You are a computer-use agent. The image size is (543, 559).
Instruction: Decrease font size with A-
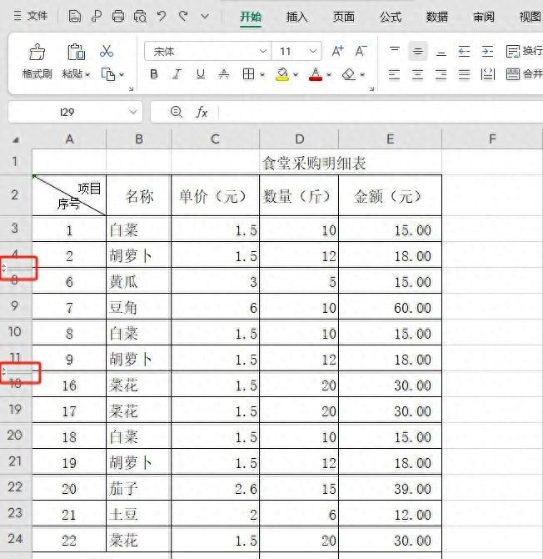click(x=361, y=51)
